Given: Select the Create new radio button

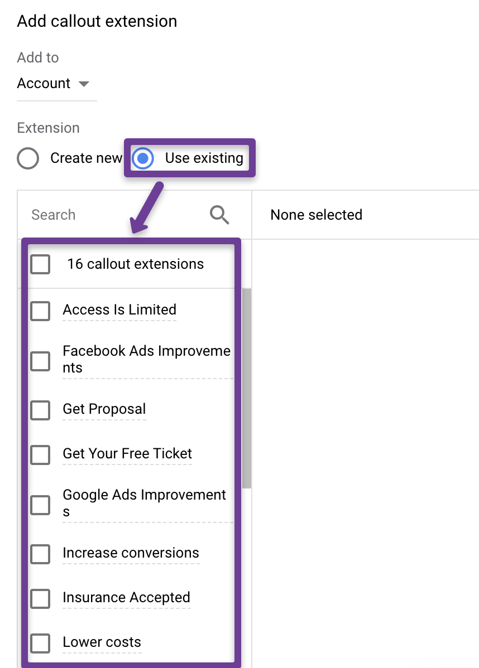Looking at the screenshot, I should click(28, 158).
